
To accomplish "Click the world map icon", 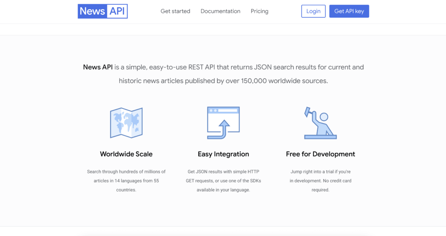I will coord(126,123).
